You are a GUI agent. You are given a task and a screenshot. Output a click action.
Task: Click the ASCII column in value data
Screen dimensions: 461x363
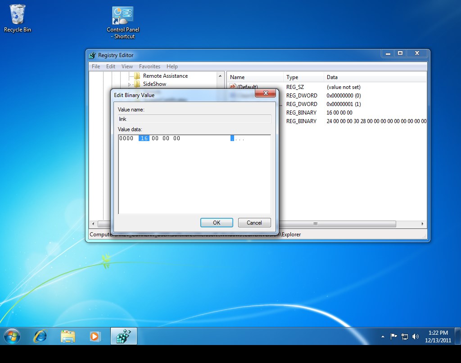click(x=237, y=138)
